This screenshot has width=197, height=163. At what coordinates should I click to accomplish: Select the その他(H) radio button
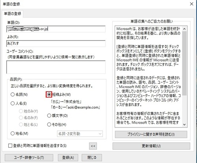(49, 124)
